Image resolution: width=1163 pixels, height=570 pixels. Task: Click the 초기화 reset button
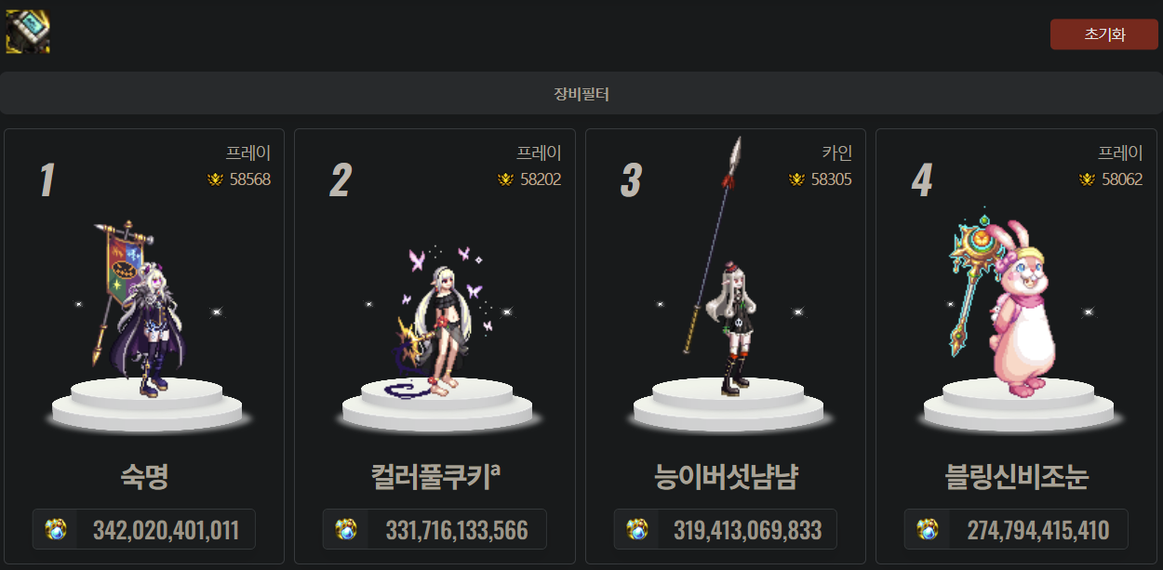coord(1104,34)
